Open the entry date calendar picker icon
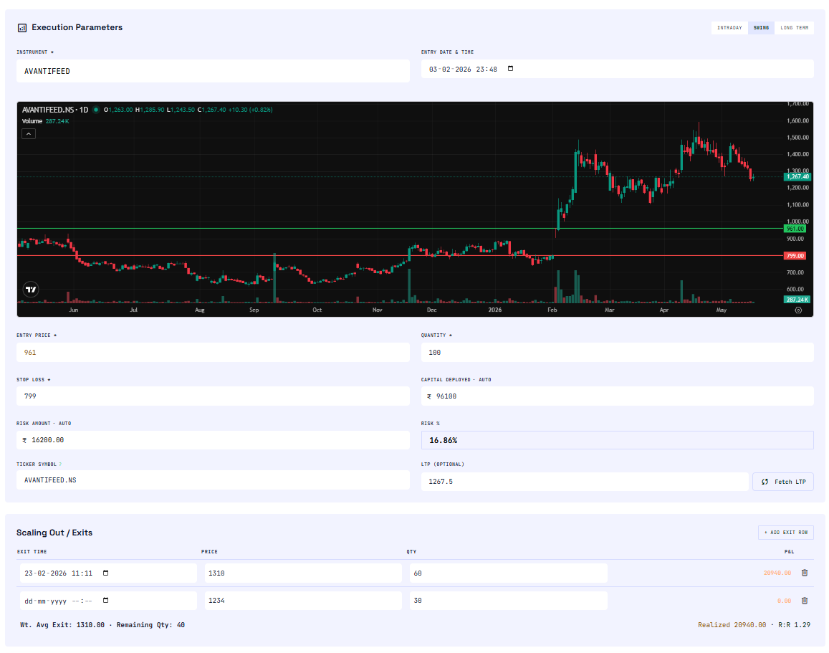Image resolution: width=829 pixels, height=653 pixels. 510,69
